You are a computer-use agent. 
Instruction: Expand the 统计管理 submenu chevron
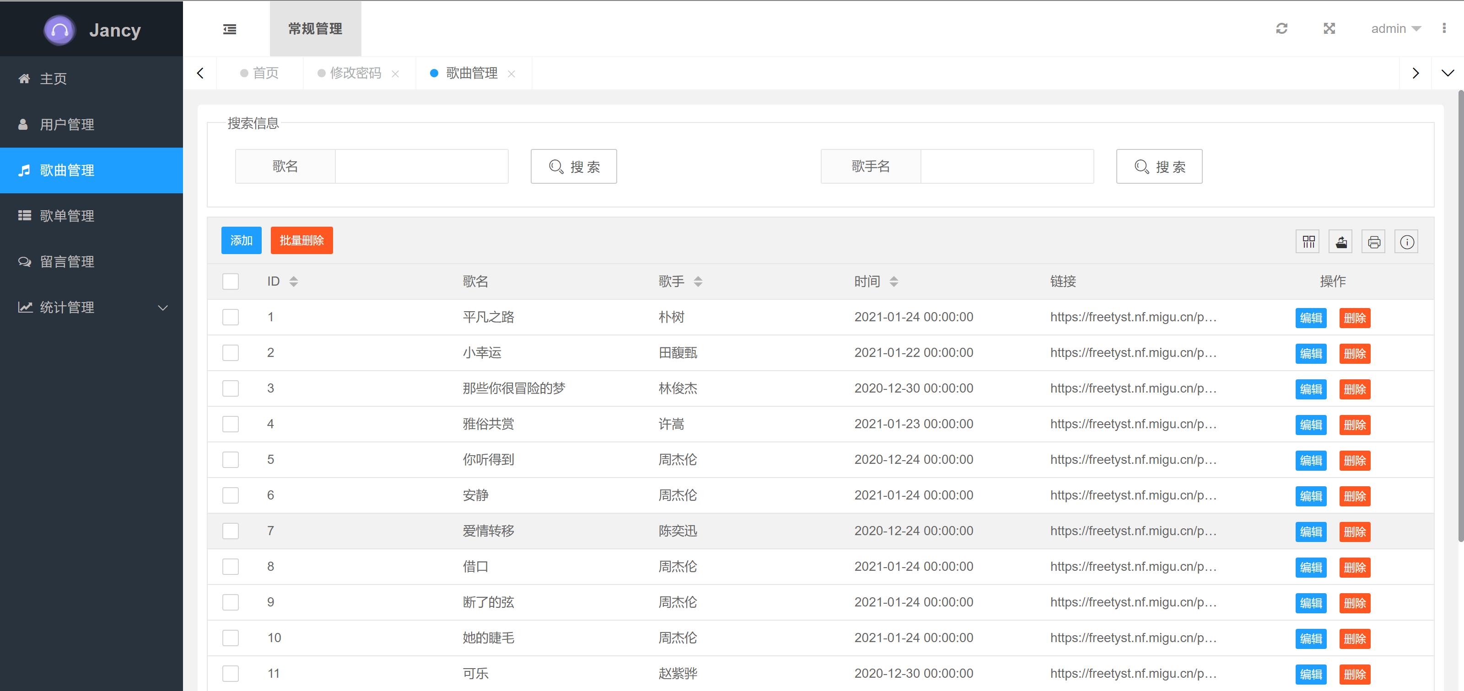[162, 308]
